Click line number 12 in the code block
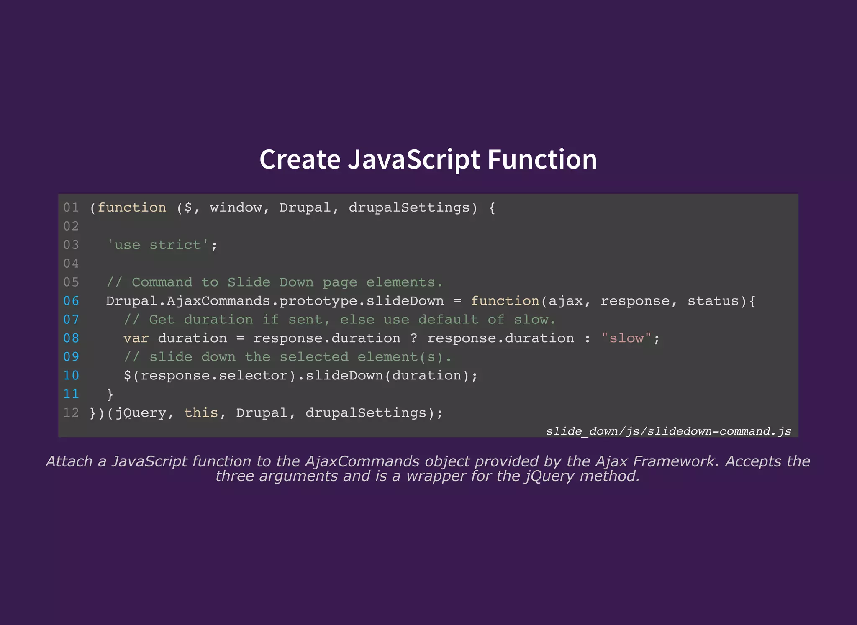Image resolution: width=857 pixels, height=625 pixels. [71, 412]
